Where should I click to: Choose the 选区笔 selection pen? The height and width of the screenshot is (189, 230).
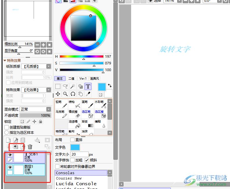(88, 114)
